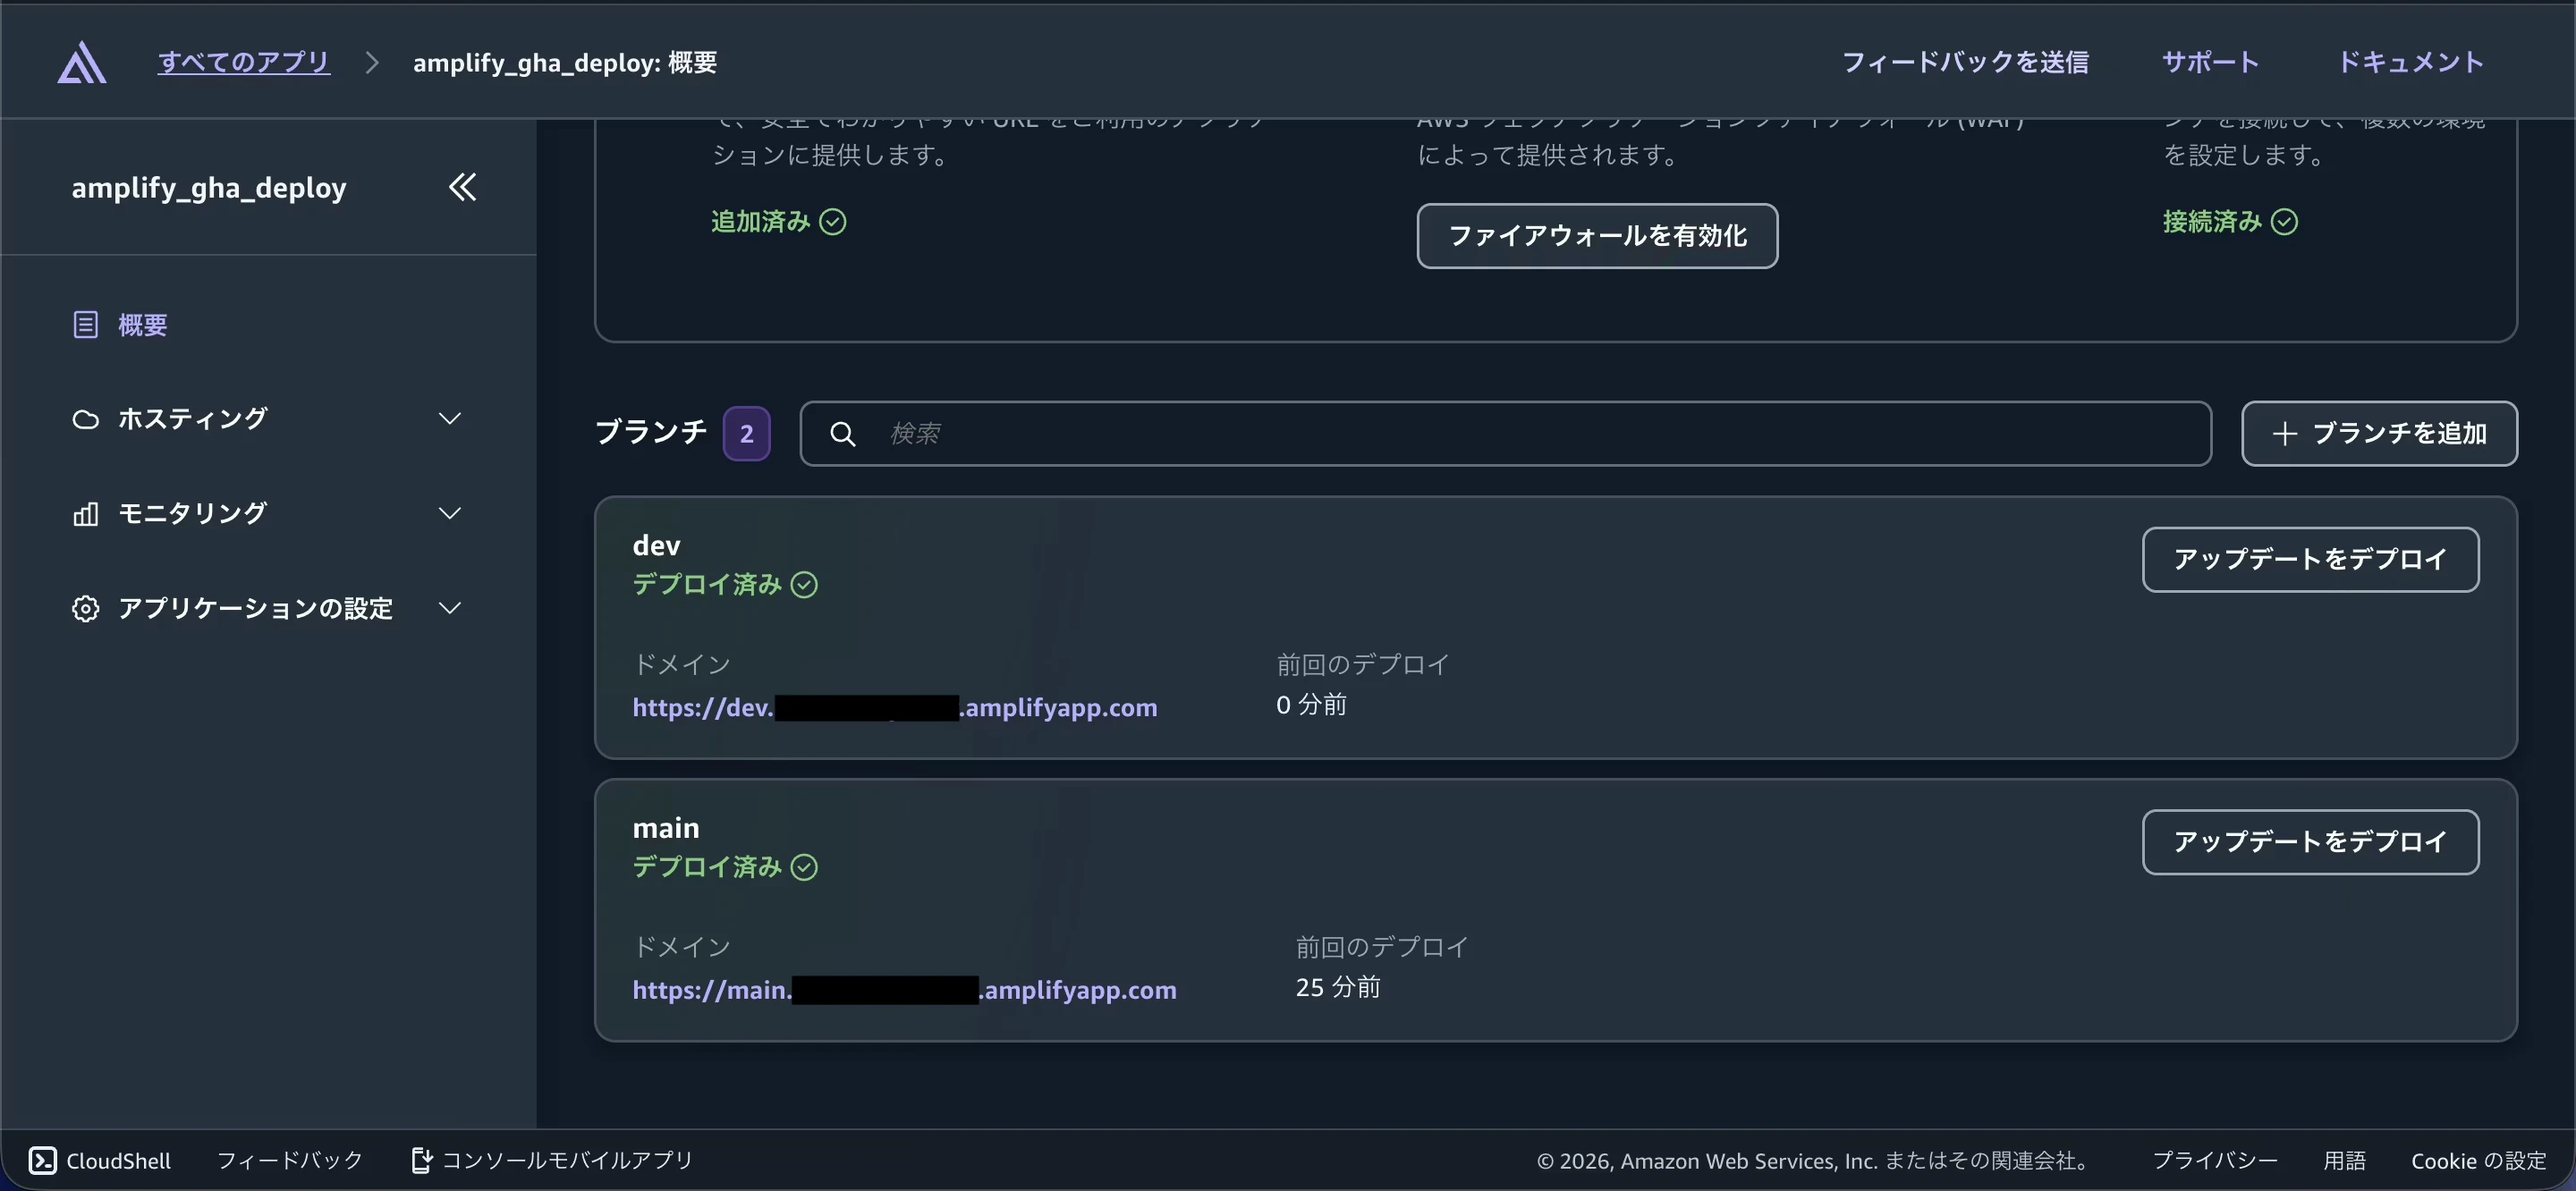This screenshot has height=1191, width=2576.
Task: Open the dev branch amplifyapp.com domain link
Action: 895,707
